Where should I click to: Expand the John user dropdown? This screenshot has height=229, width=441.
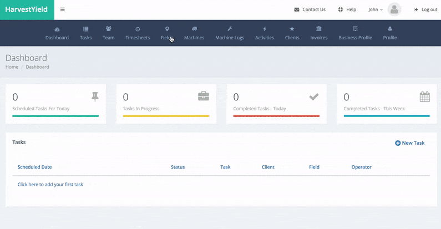pos(376,9)
